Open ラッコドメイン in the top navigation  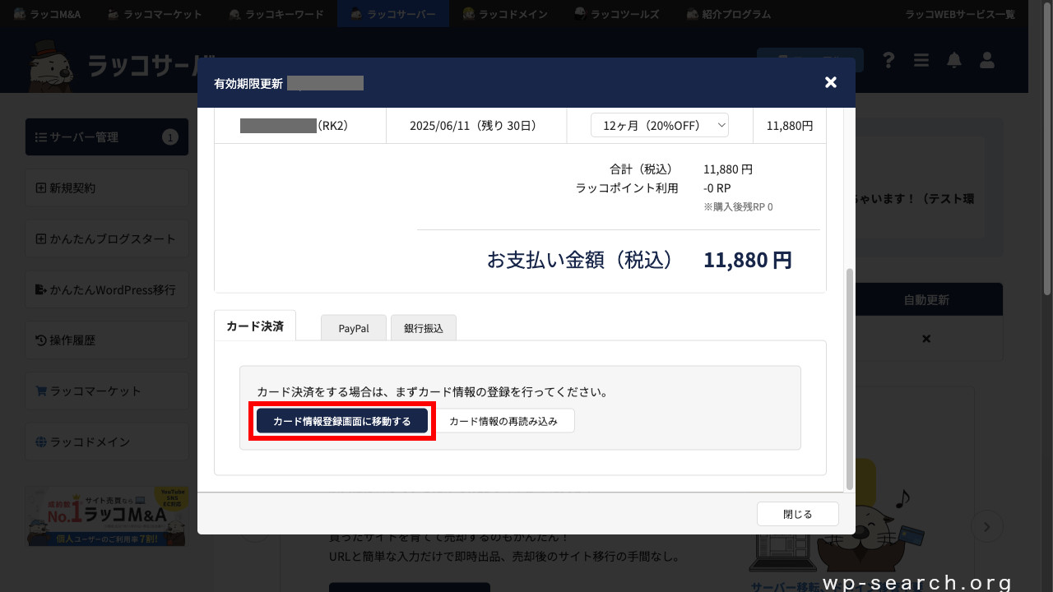click(505, 14)
